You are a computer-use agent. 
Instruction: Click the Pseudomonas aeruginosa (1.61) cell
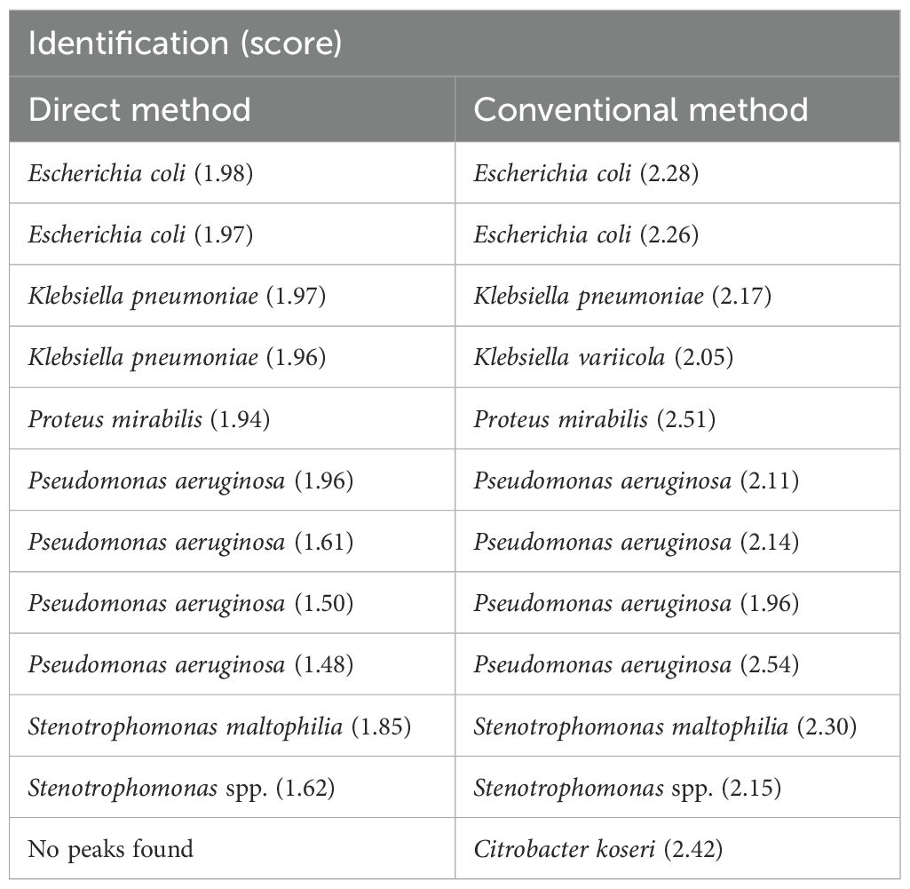pyautogui.click(x=191, y=542)
